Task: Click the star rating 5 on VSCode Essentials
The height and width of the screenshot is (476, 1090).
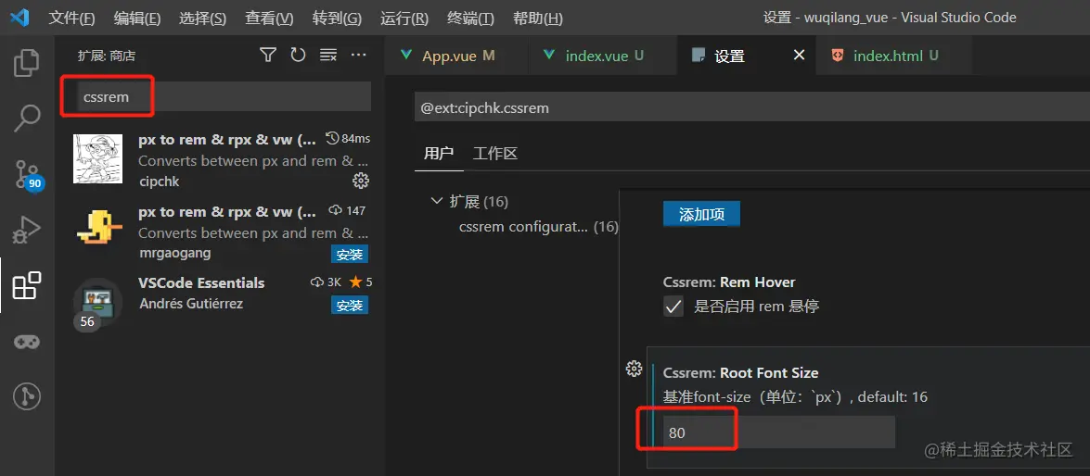Action: 361,282
